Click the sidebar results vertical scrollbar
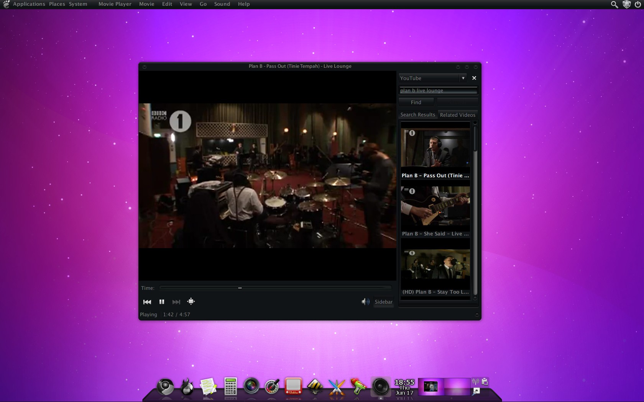The image size is (644, 402). click(x=475, y=211)
